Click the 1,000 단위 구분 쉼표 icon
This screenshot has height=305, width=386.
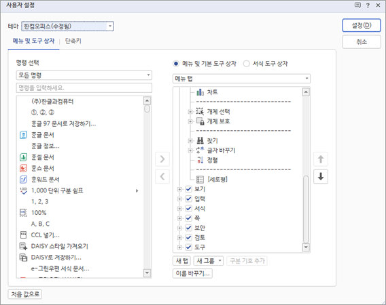coord(23,190)
